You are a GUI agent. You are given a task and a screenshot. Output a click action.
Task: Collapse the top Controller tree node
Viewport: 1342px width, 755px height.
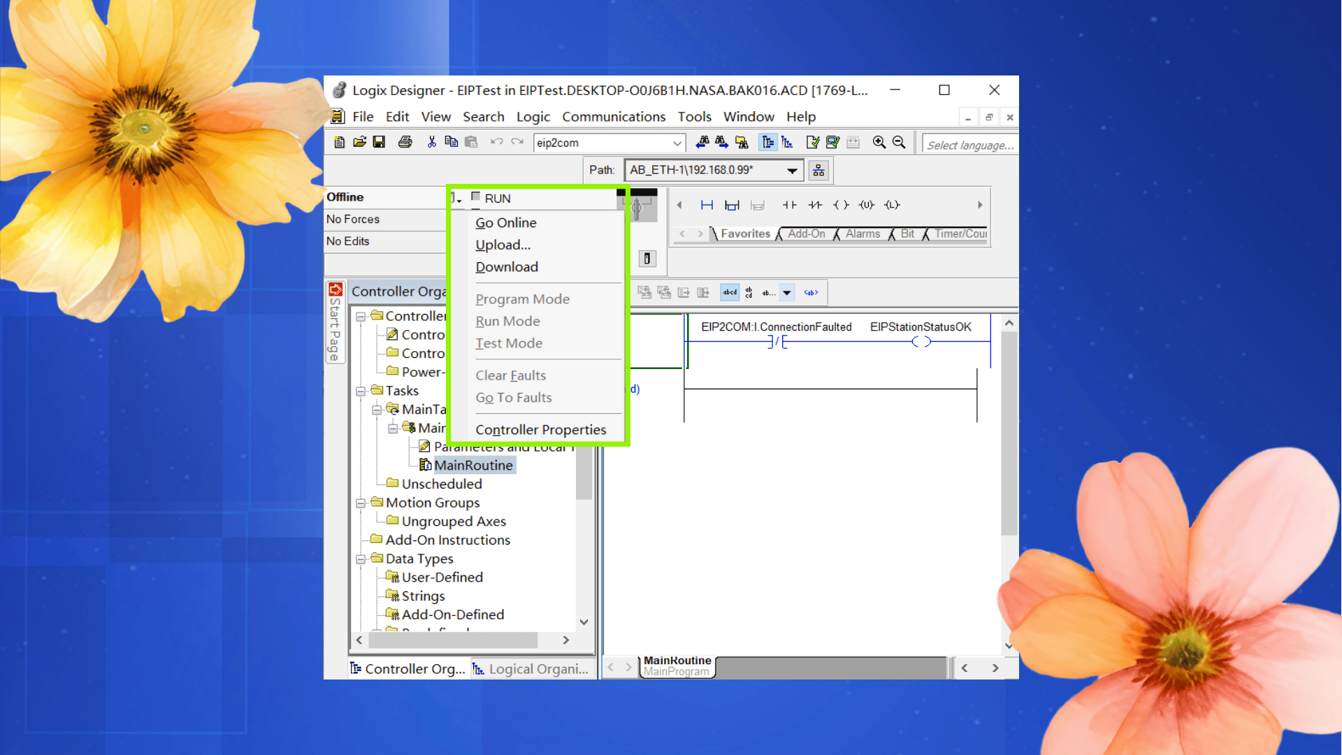click(361, 316)
